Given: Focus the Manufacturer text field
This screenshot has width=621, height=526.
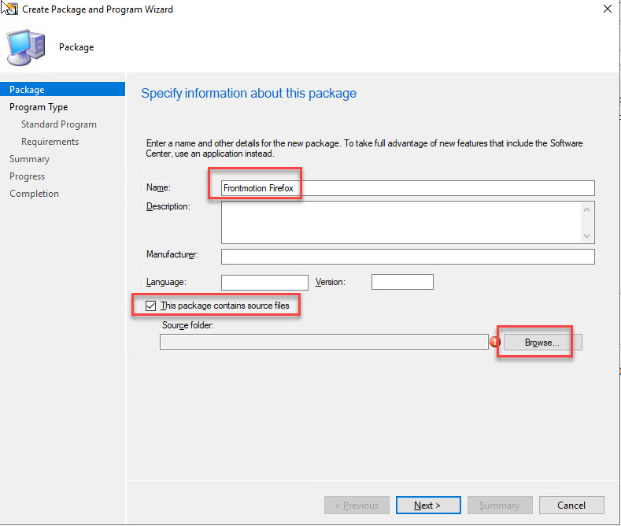Looking at the screenshot, I should tap(408, 257).
